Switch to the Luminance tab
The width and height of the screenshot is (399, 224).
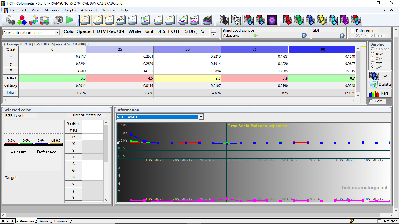tap(61, 221)
